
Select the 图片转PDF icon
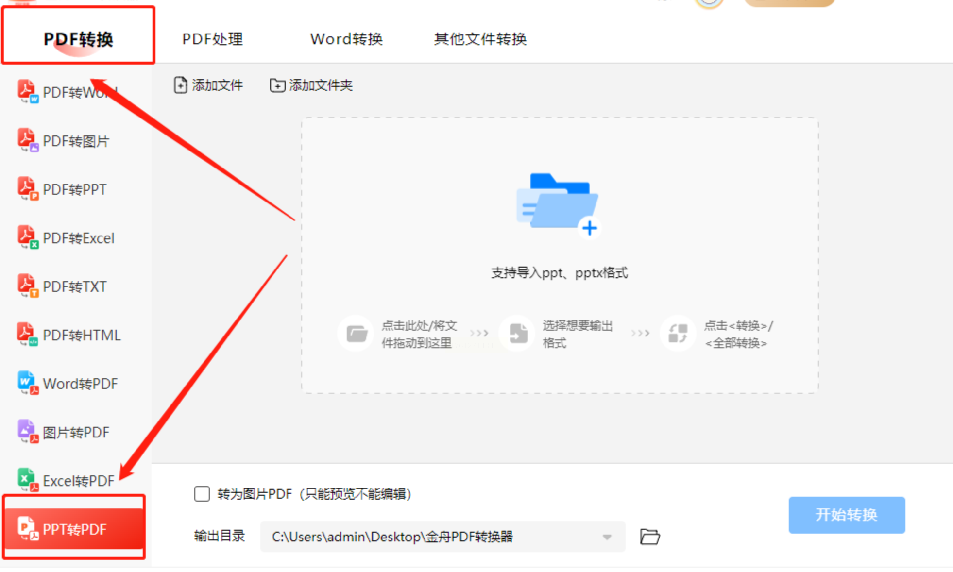27,432
